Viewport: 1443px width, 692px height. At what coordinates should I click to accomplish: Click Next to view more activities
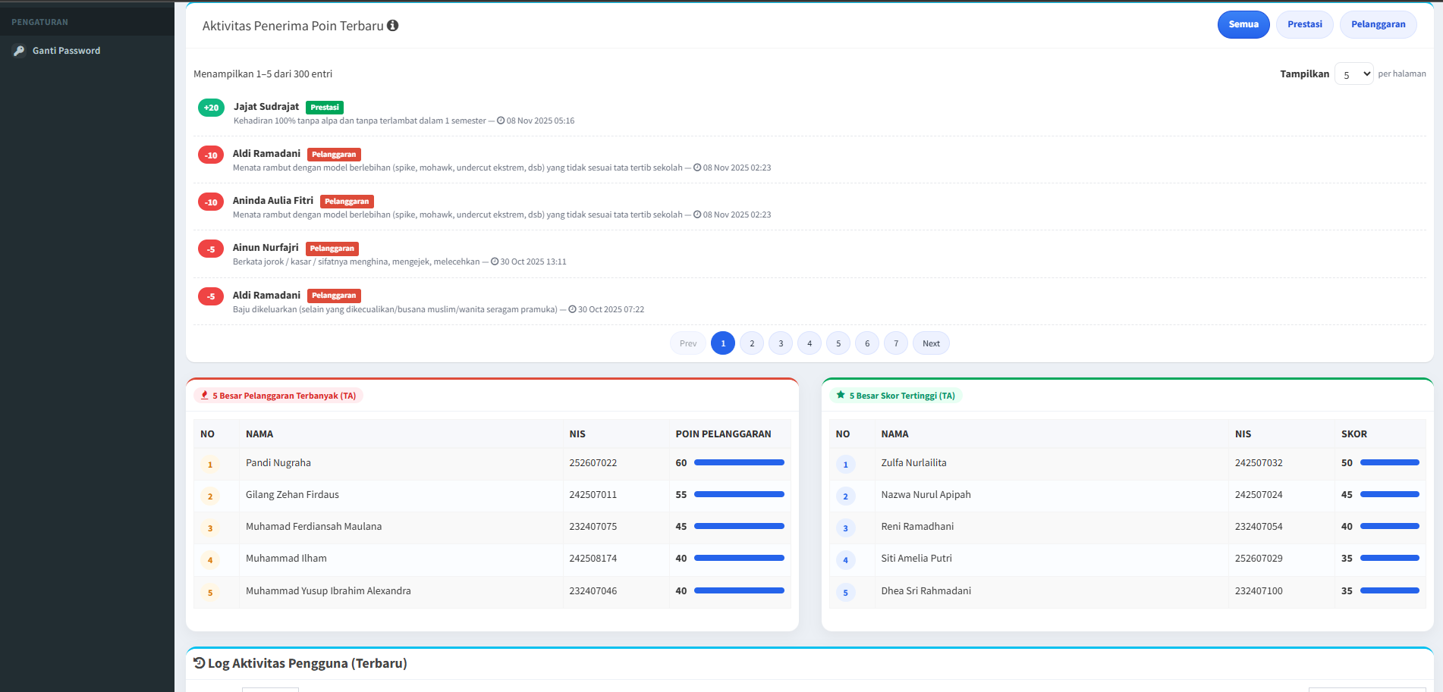pyautogui.click(x=931, y=343)
